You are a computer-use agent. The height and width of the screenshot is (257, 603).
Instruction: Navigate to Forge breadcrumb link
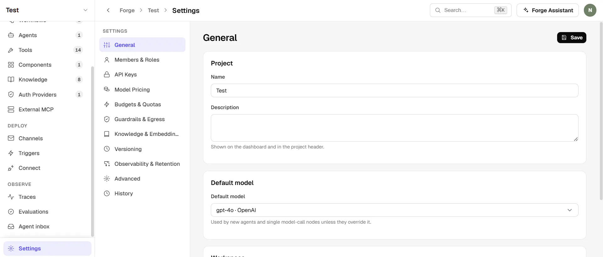click(x=127, y=10)
